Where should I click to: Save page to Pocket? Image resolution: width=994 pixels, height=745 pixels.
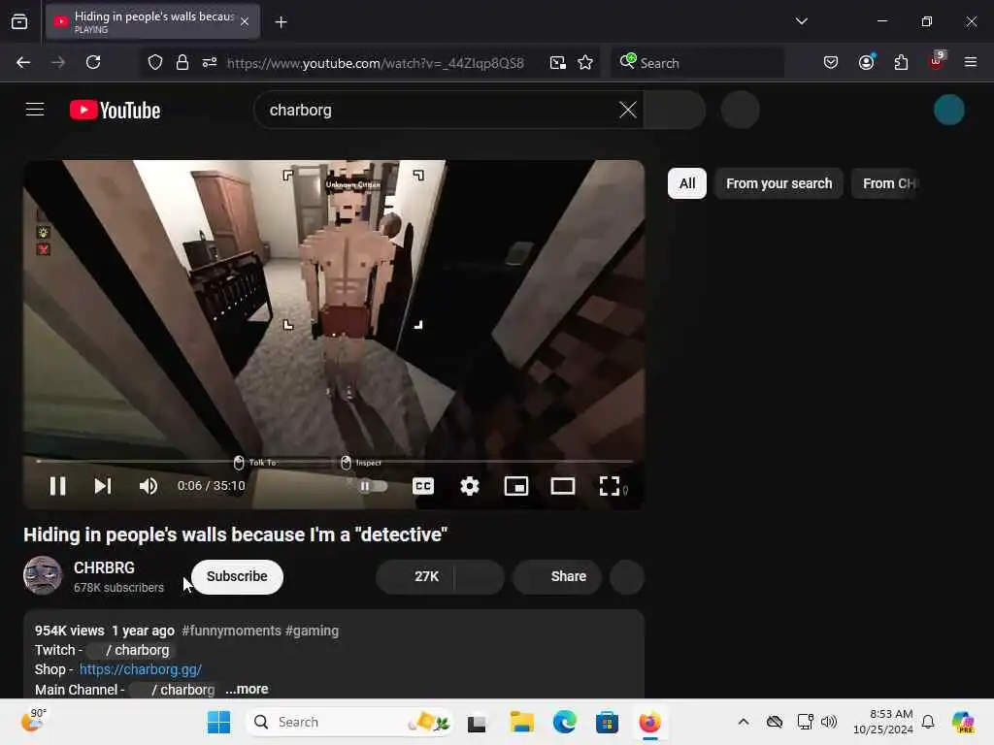[x=831, y=62]
